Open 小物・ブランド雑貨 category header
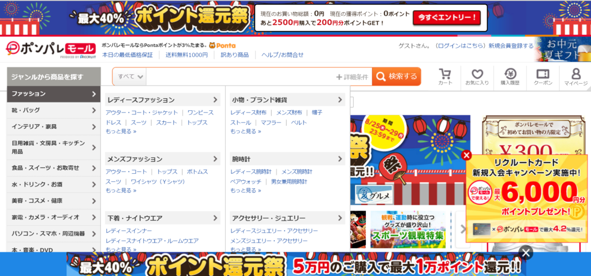This screenshot has width=591, height=276. pos(287,100)
